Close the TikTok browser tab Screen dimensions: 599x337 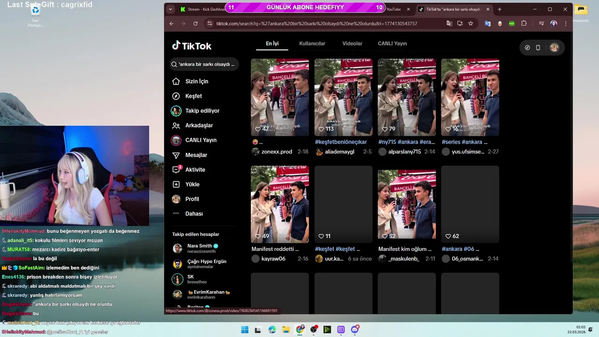tap(488, 9)
